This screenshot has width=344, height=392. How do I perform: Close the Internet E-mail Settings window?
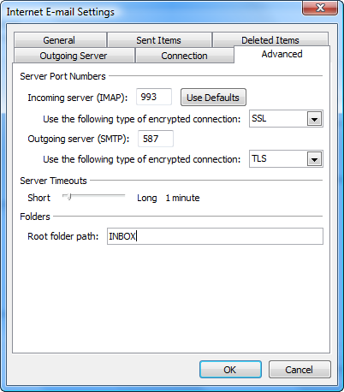[320, 8]
